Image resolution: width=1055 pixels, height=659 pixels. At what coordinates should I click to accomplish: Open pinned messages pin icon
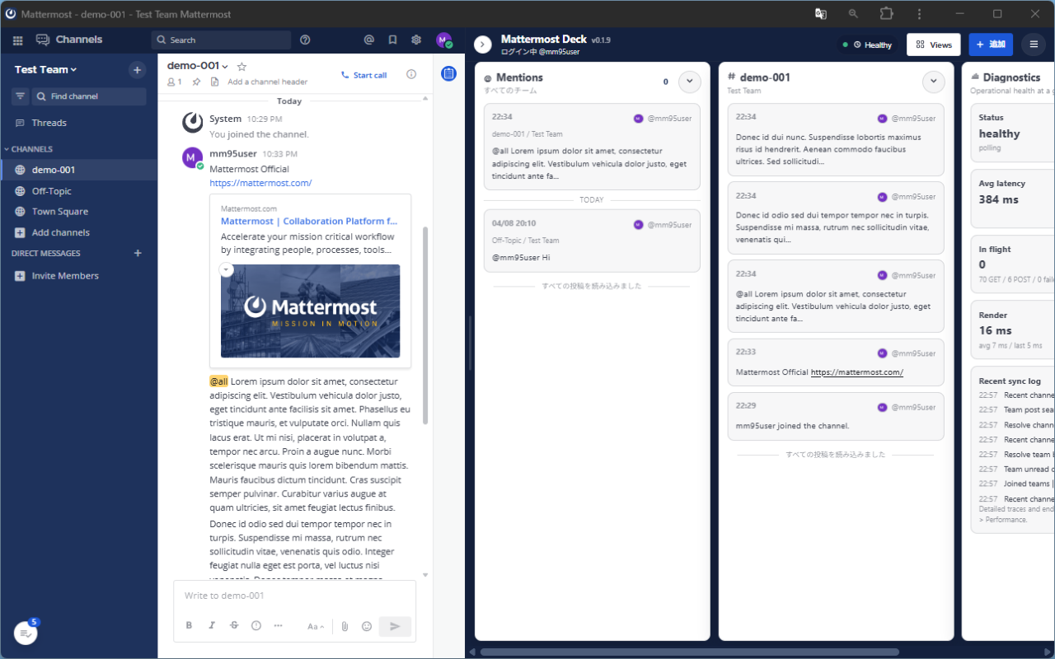coord(196,82)
